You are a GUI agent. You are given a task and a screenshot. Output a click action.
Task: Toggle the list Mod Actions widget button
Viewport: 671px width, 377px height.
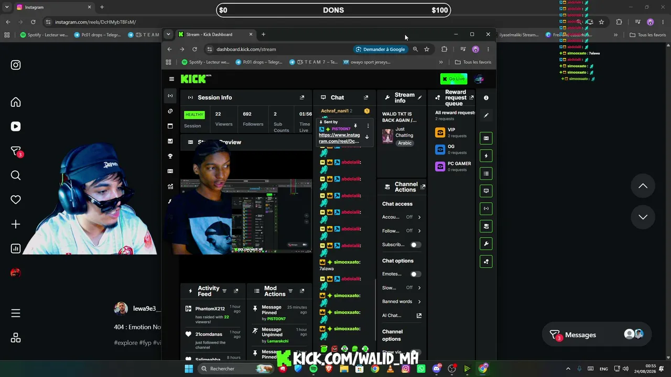pyautogui.click(x=486, y=173)
